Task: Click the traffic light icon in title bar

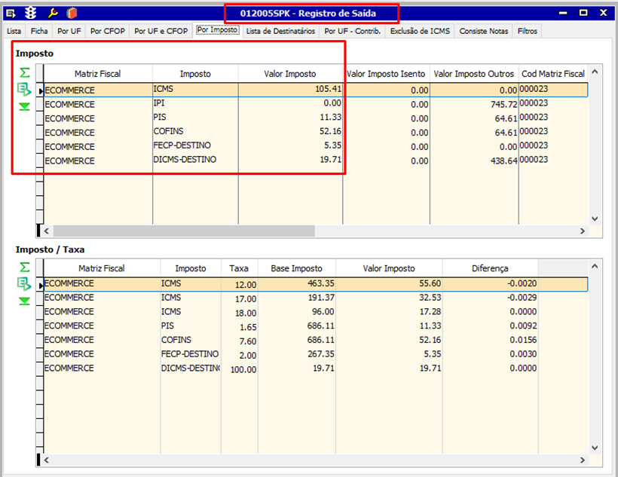Action: pos(31,13)
